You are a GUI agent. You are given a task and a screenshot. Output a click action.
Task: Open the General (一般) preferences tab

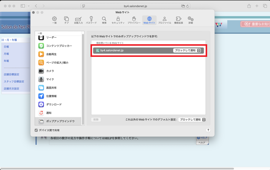(54, 20)
